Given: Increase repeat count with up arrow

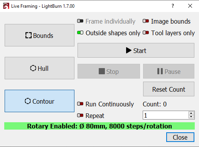Looking at the screenshot, I should pyautogui.click(x=191, y=113).
